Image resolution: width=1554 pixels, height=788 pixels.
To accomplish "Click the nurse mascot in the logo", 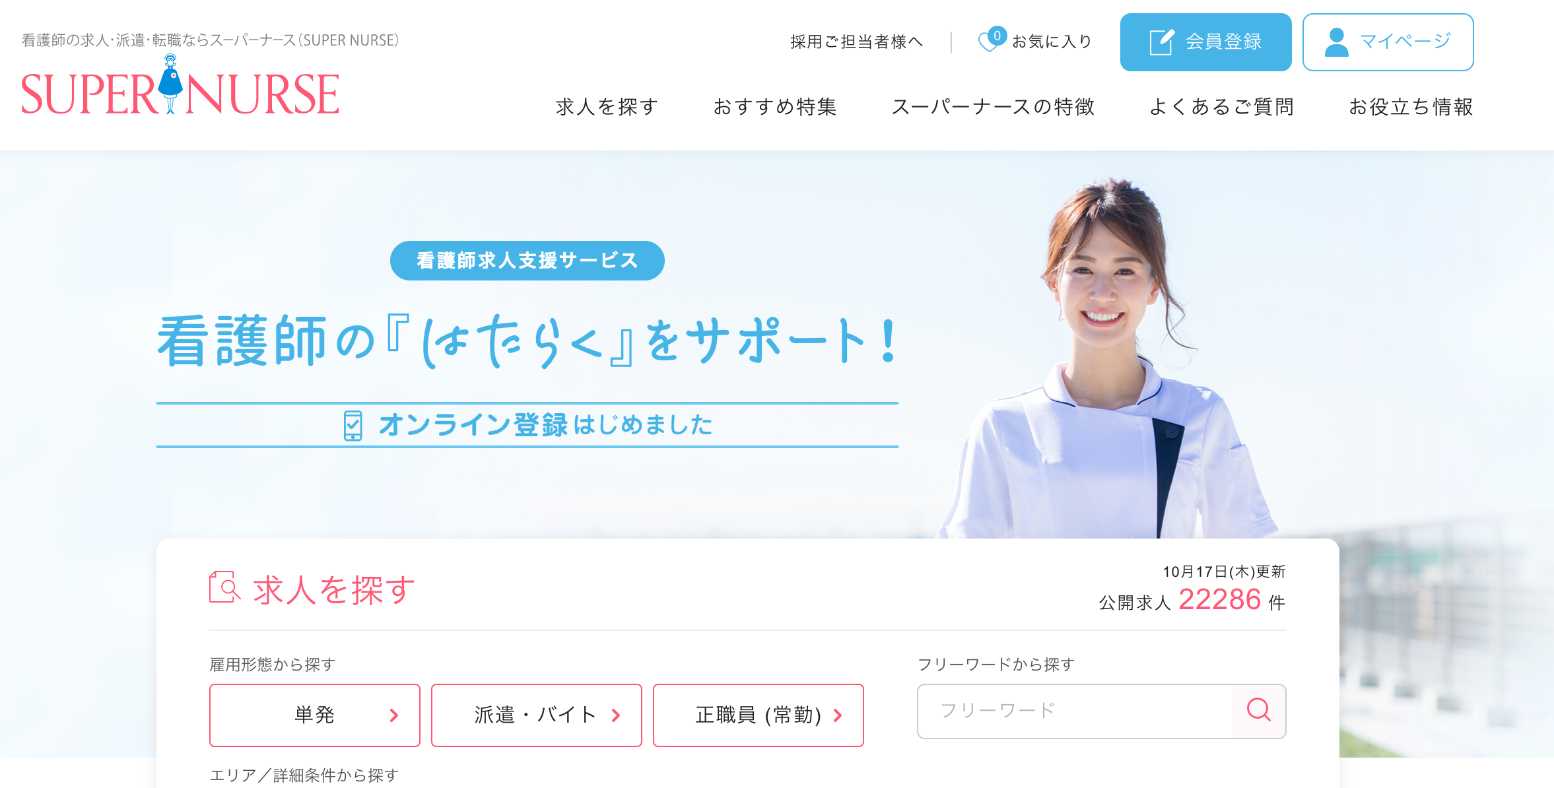I will [170, 84].
